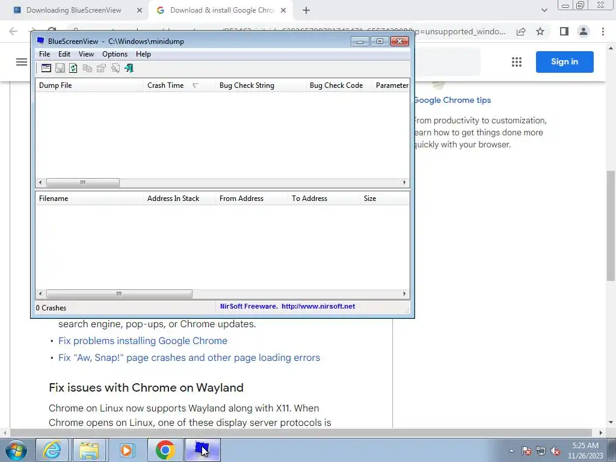The image size is (616, 462).
Task: Open Advanced Options toolbar icon in BlueScreenView
Action: [x=46, y=68]
